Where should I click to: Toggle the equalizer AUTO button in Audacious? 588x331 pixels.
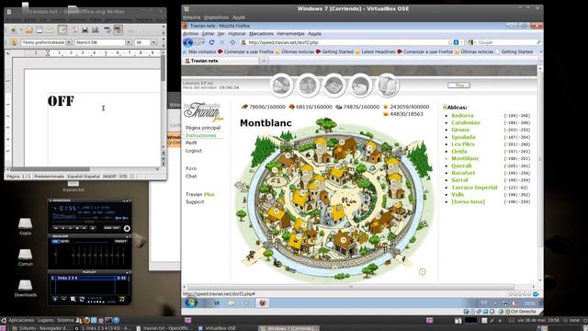(x=64, y=242)
